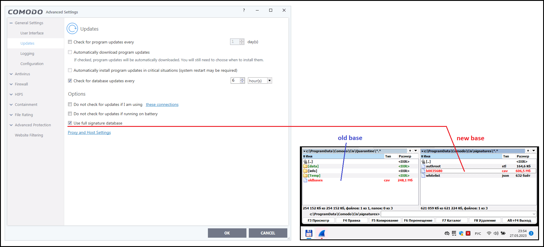
Task: Uncheck Check for database updates every
Action: pyautogui.click(x=70, y=81)
